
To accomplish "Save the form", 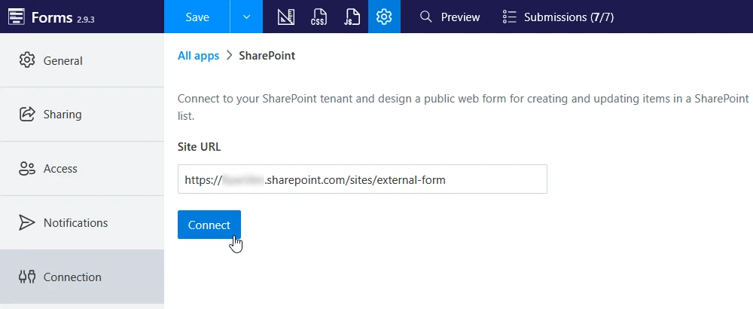I will coord(197,17).
